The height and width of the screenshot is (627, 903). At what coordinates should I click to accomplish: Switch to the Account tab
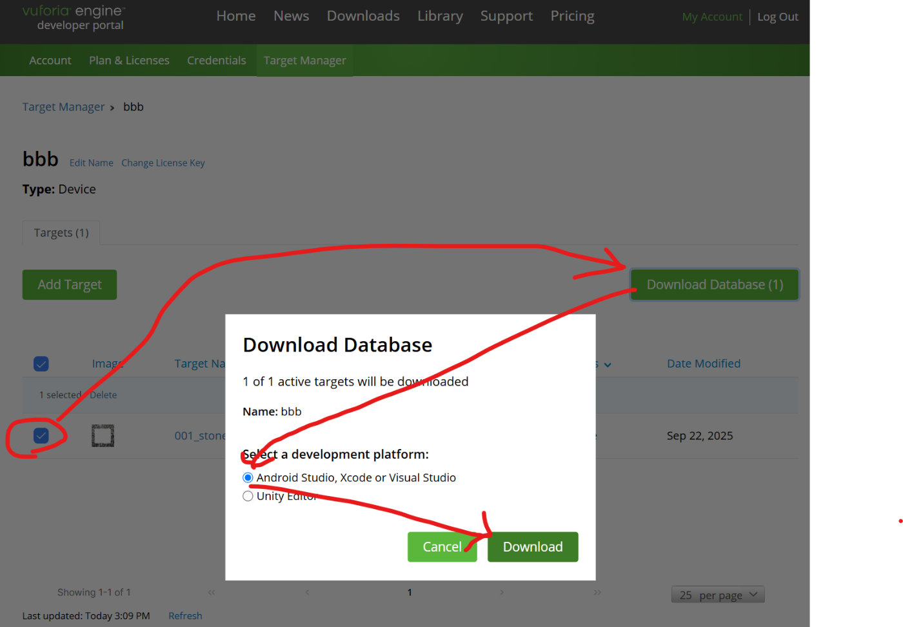[50, 61]
